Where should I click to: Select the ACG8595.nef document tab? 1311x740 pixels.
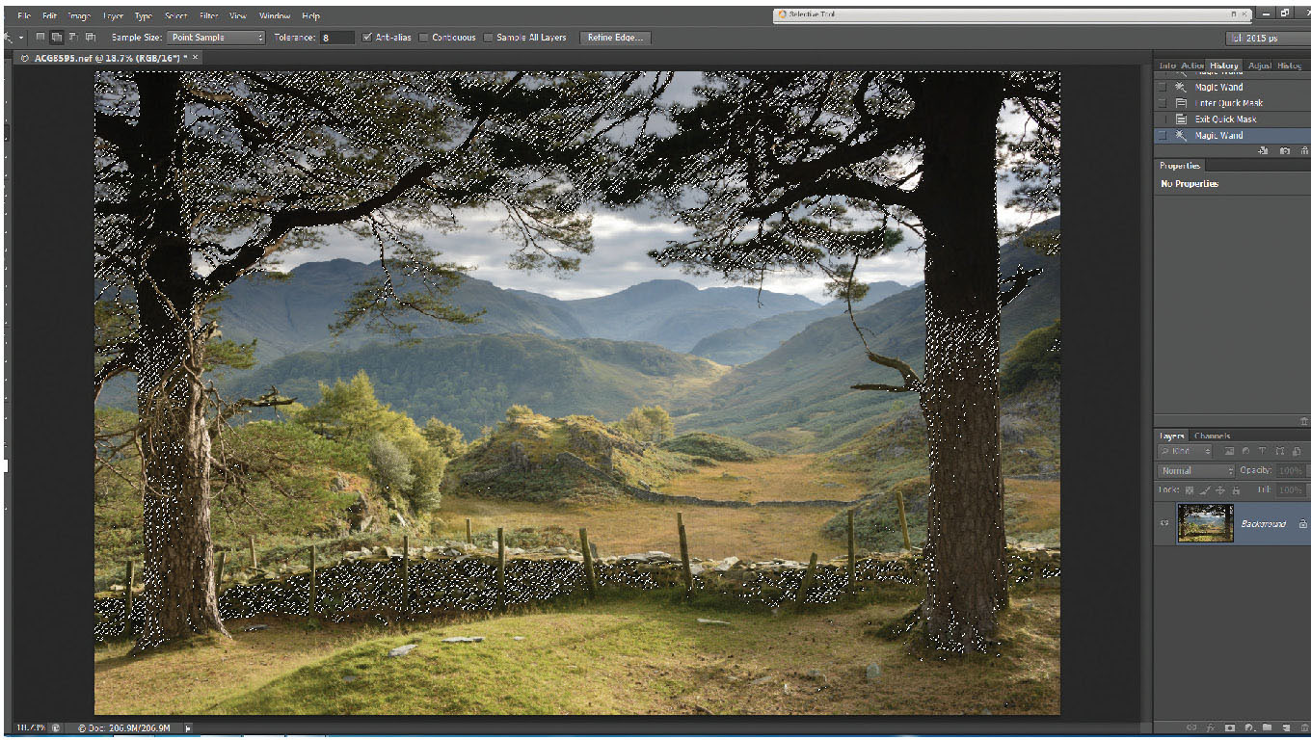point(109,58)
